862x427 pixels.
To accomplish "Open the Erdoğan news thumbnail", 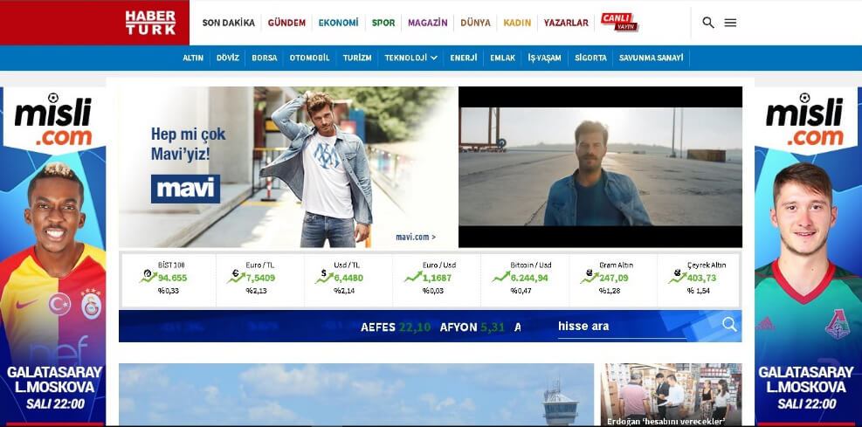I will tap(670, 395).
